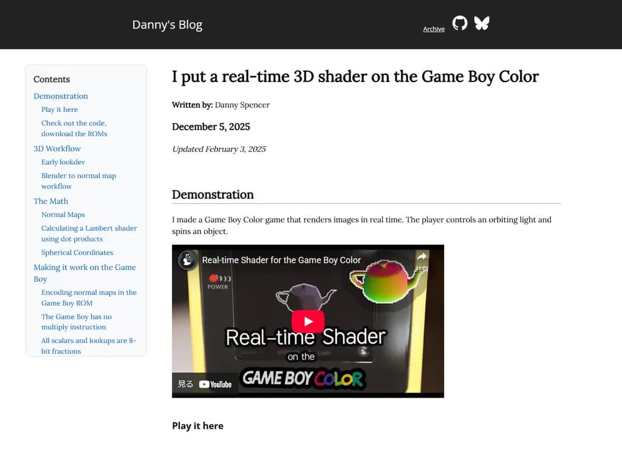Open the Early lookdev section
This screenshot has width=622, height=467.
63,162
